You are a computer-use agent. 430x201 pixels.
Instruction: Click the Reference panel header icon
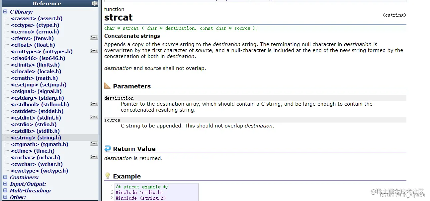click(95, 3)
